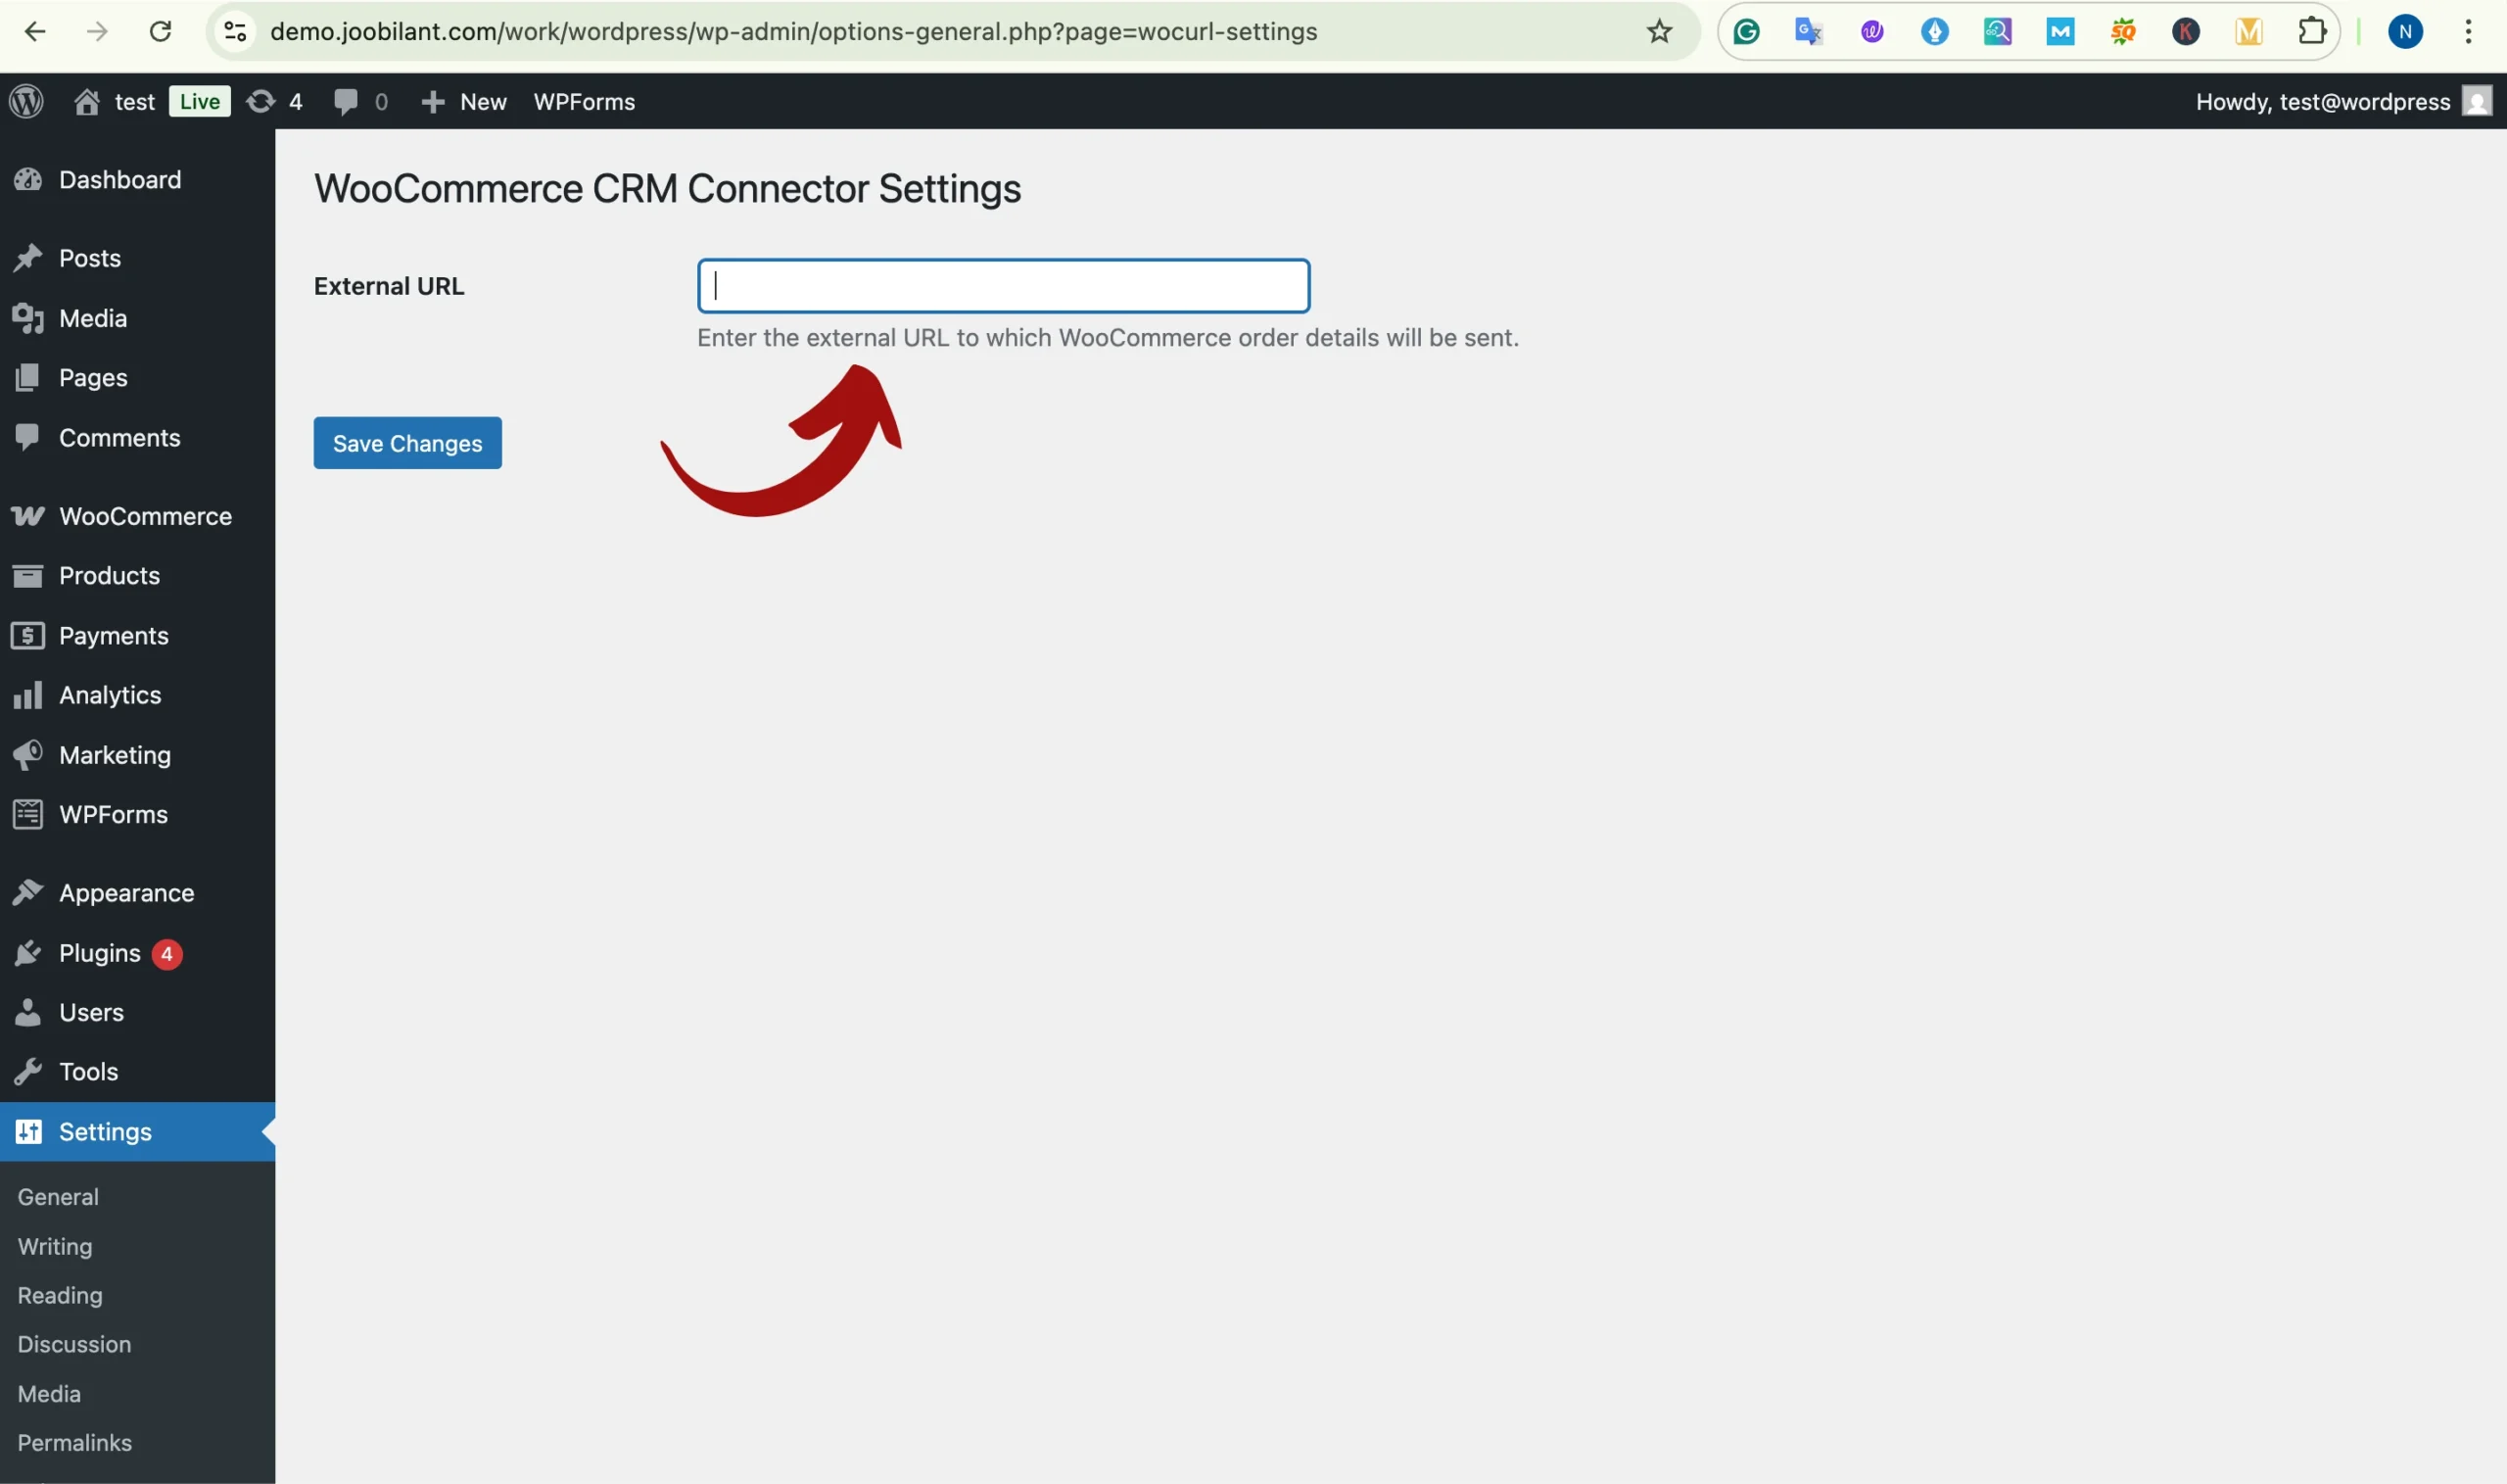Open the General settings submenu link
Viewport: 2507px width, 1484px height.
coord(58,1197)
